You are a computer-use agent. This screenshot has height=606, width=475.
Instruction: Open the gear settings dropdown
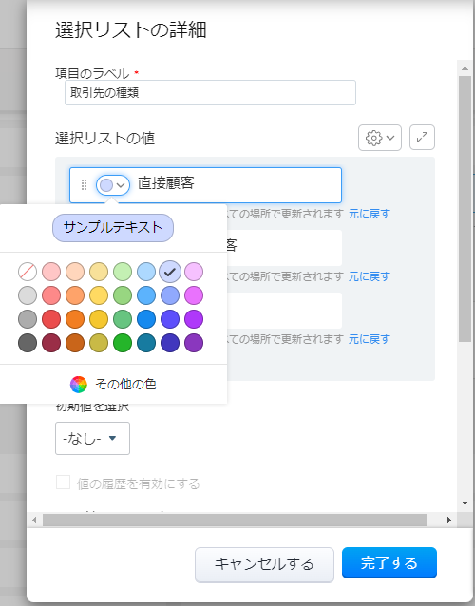pos(380,137)
